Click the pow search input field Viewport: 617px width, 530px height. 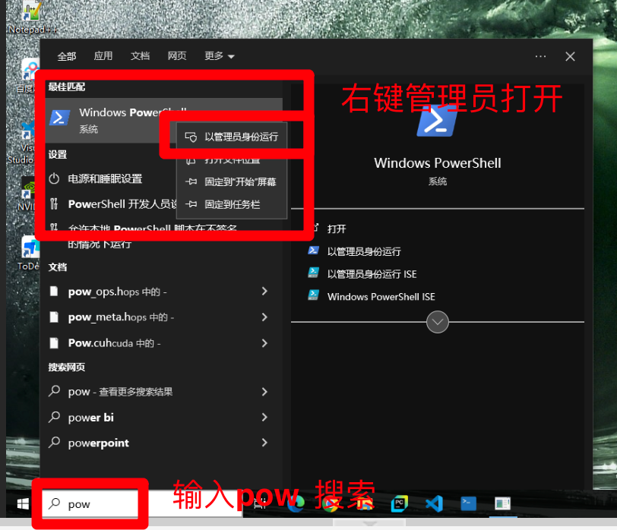click(91, 503)
